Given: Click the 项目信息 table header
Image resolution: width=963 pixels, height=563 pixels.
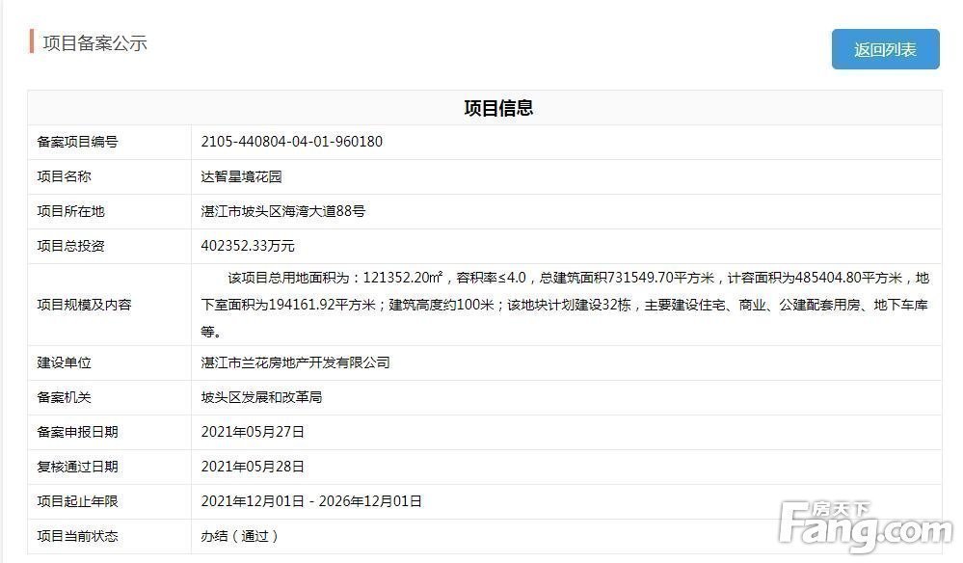Looking at the screenshot, I should pos(498,108).
